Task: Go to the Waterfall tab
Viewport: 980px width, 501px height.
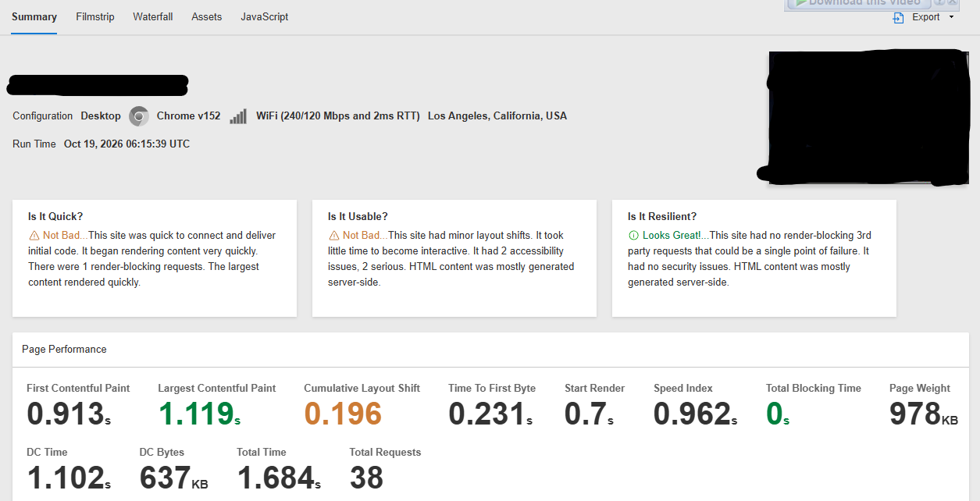Action: click(x=153, y=16)
